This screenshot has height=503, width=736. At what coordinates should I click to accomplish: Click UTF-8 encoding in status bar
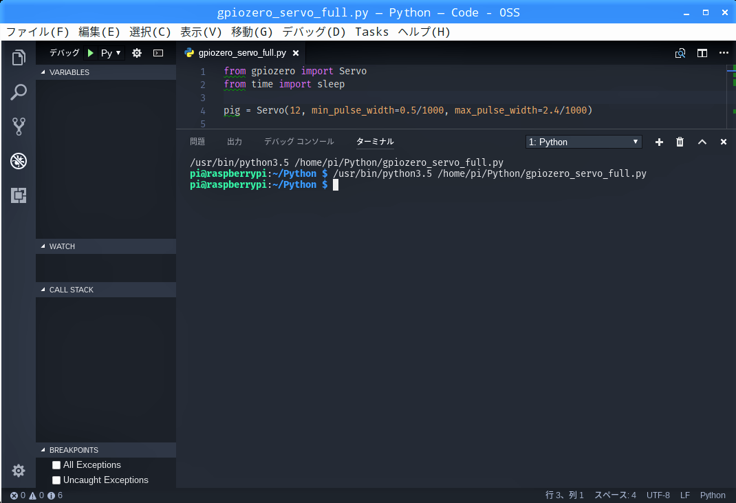(658, 495)
